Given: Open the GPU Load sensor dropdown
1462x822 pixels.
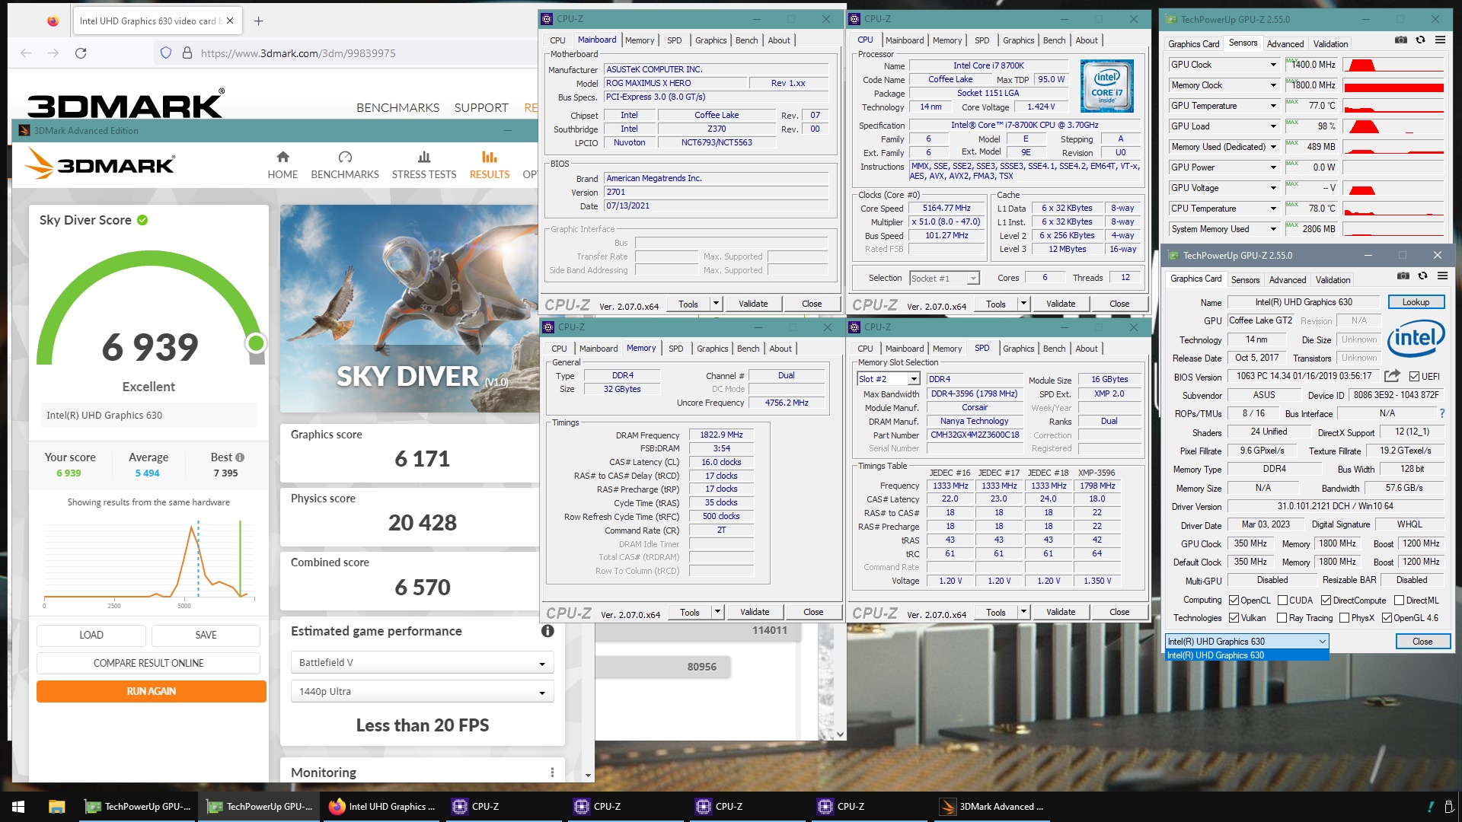Looking at the screenshot, I should click(1272, 126).
